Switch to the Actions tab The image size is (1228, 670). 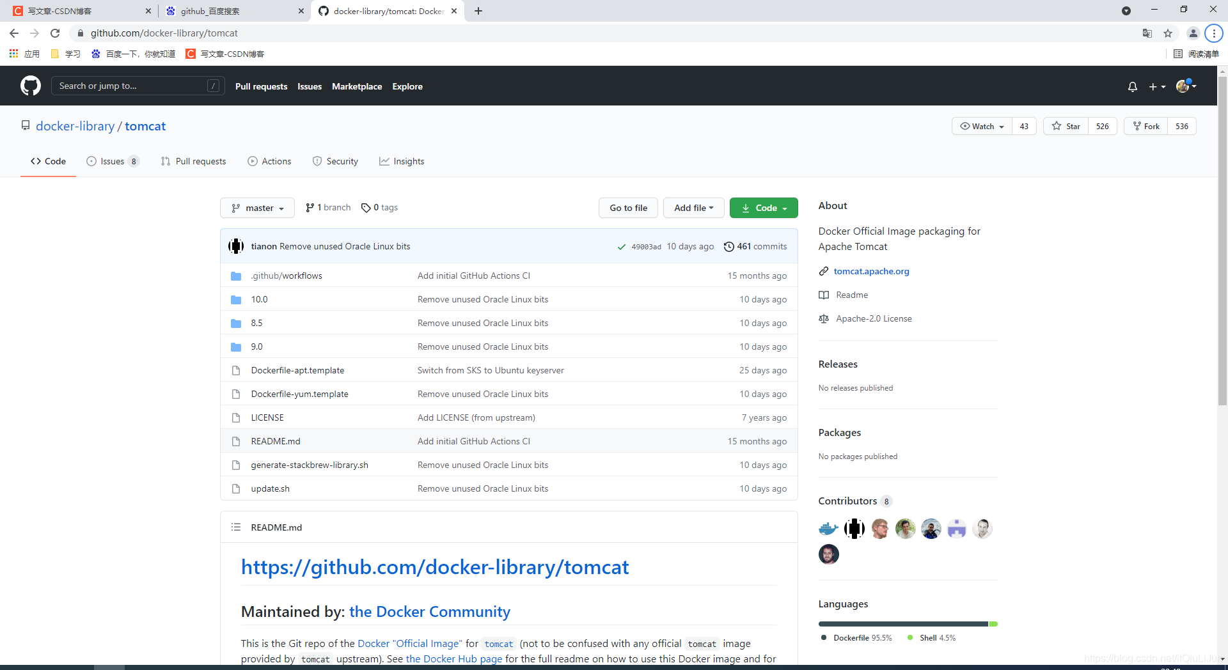(269, 161)
